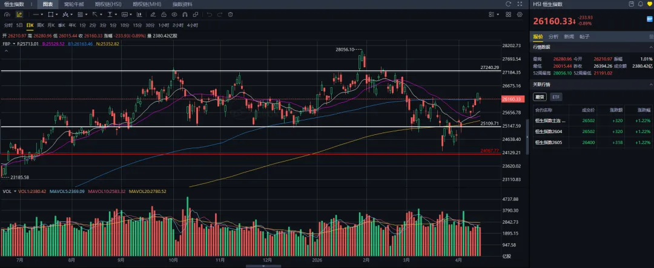Select the 周K timeframe

(x=41, y=25)
